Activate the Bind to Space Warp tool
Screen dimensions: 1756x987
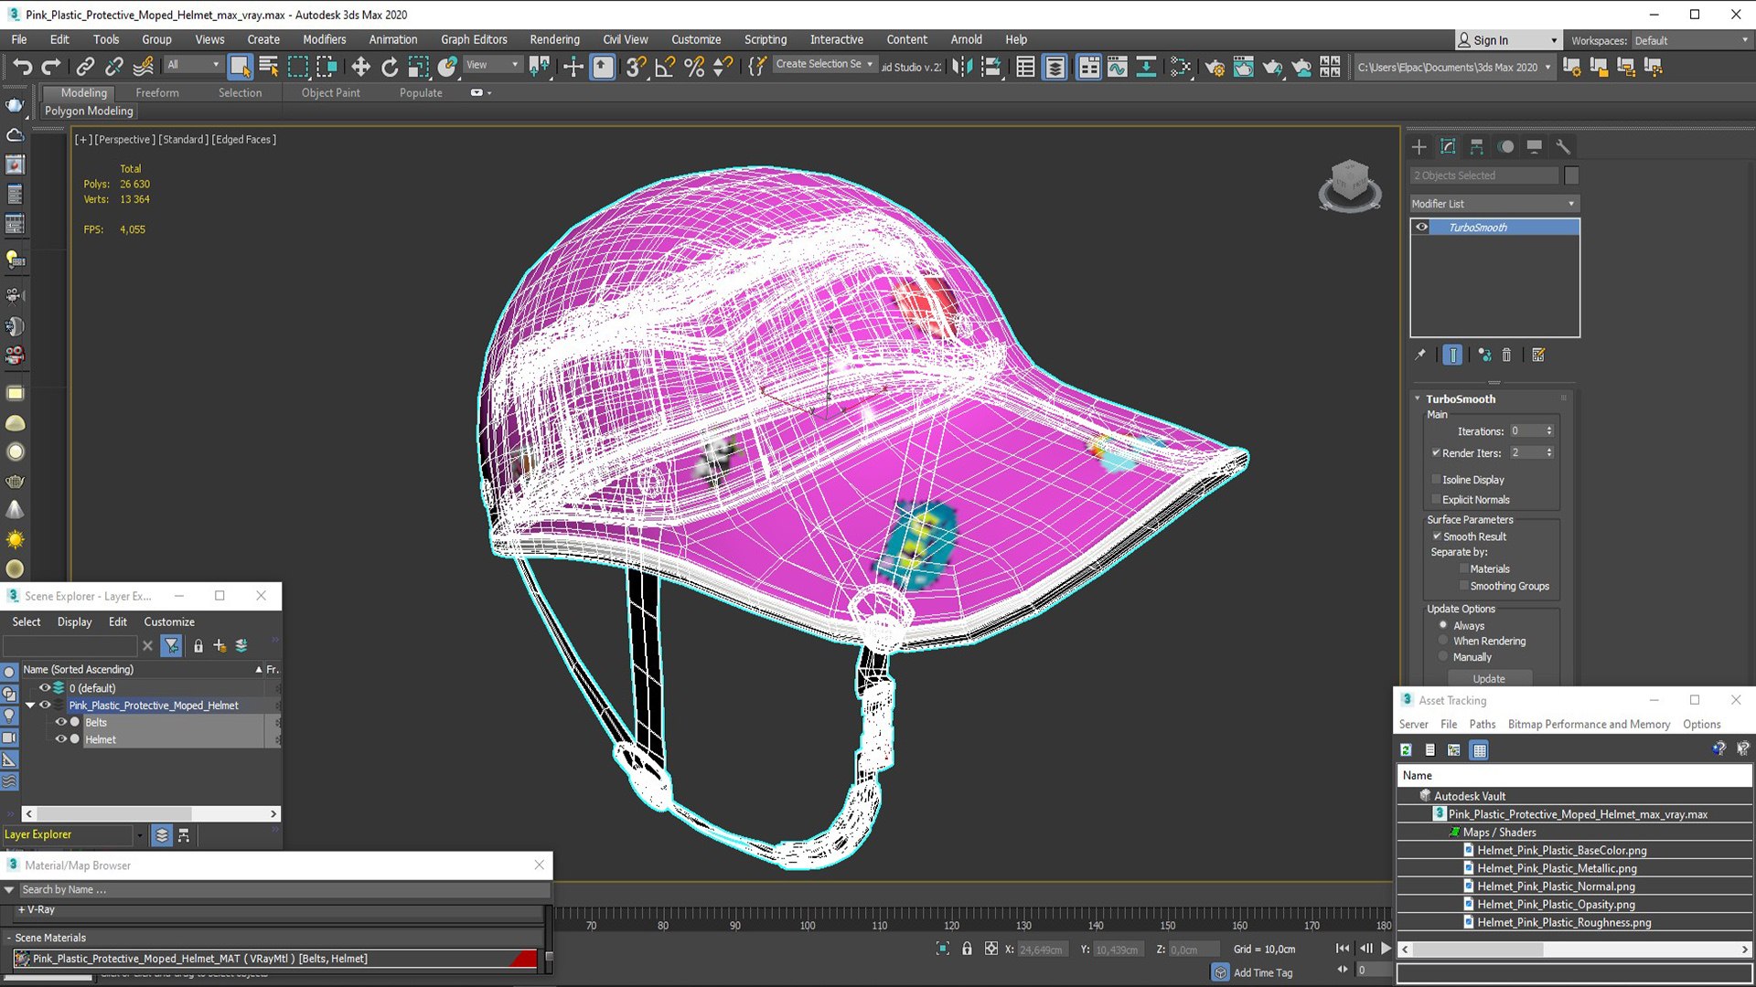pos(144,67)
